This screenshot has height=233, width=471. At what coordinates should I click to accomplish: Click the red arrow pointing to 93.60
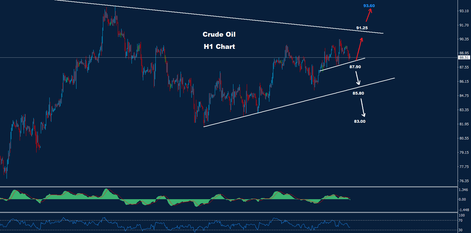(369, 15)
